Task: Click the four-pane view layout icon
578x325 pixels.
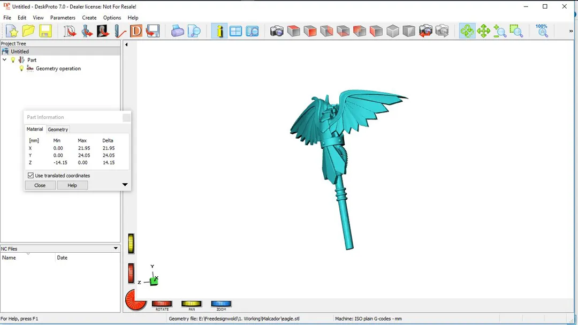Action: pyautogui.click(x=235, y=31)
